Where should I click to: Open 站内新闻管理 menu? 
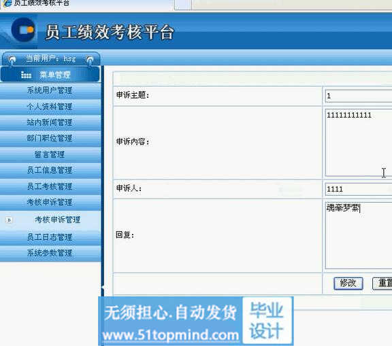click(x=50, y=122)
